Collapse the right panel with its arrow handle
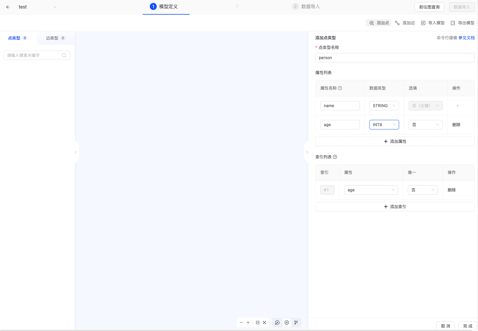Image resolution: width=478 pixels, height=331 pixels. point(307,152)
